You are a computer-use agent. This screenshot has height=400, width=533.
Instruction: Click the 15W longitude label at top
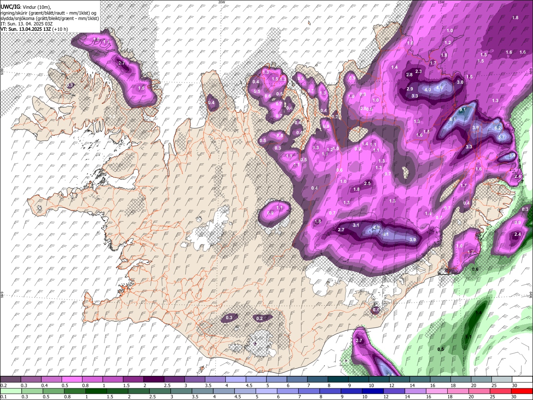click(441, 2)
